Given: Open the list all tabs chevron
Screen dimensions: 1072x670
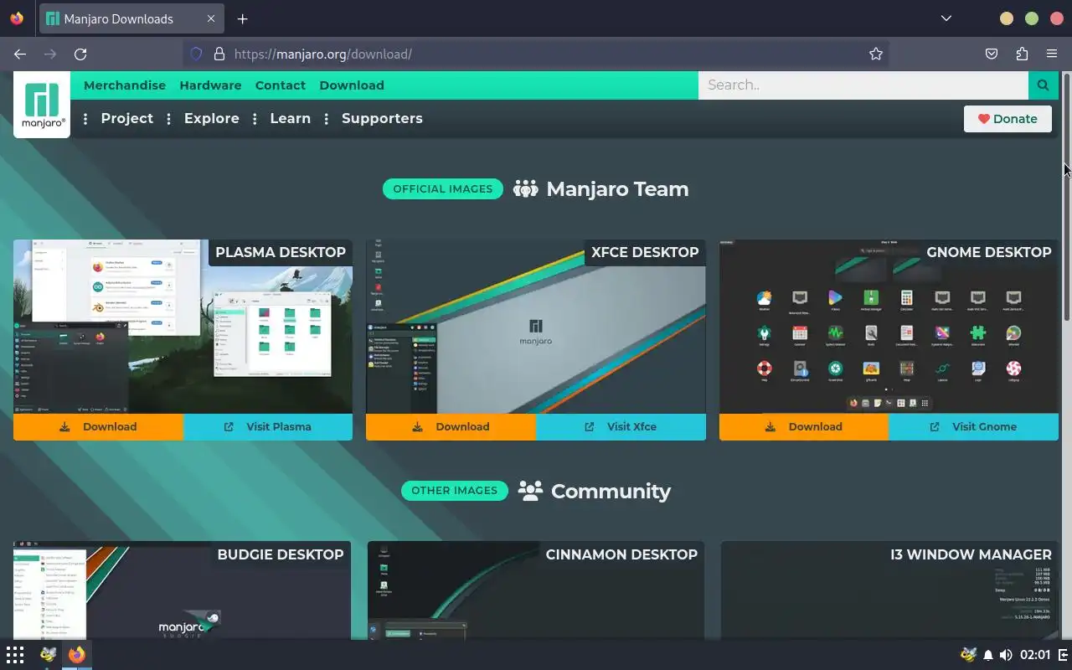Looking at the screenshot, I should click(x=946, y=18).
